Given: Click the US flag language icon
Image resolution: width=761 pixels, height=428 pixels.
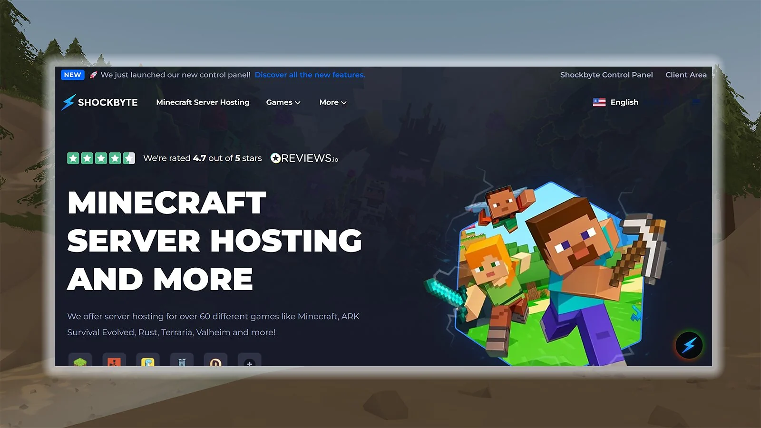Looking at the screenshot, I should (599, 102).
